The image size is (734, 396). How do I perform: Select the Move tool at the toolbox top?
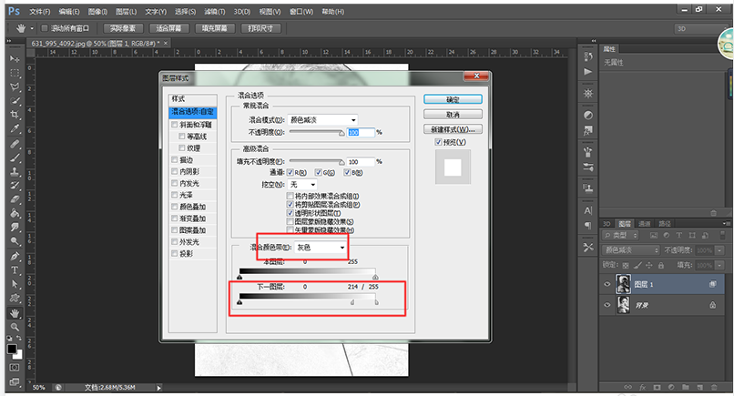point(15,58)
